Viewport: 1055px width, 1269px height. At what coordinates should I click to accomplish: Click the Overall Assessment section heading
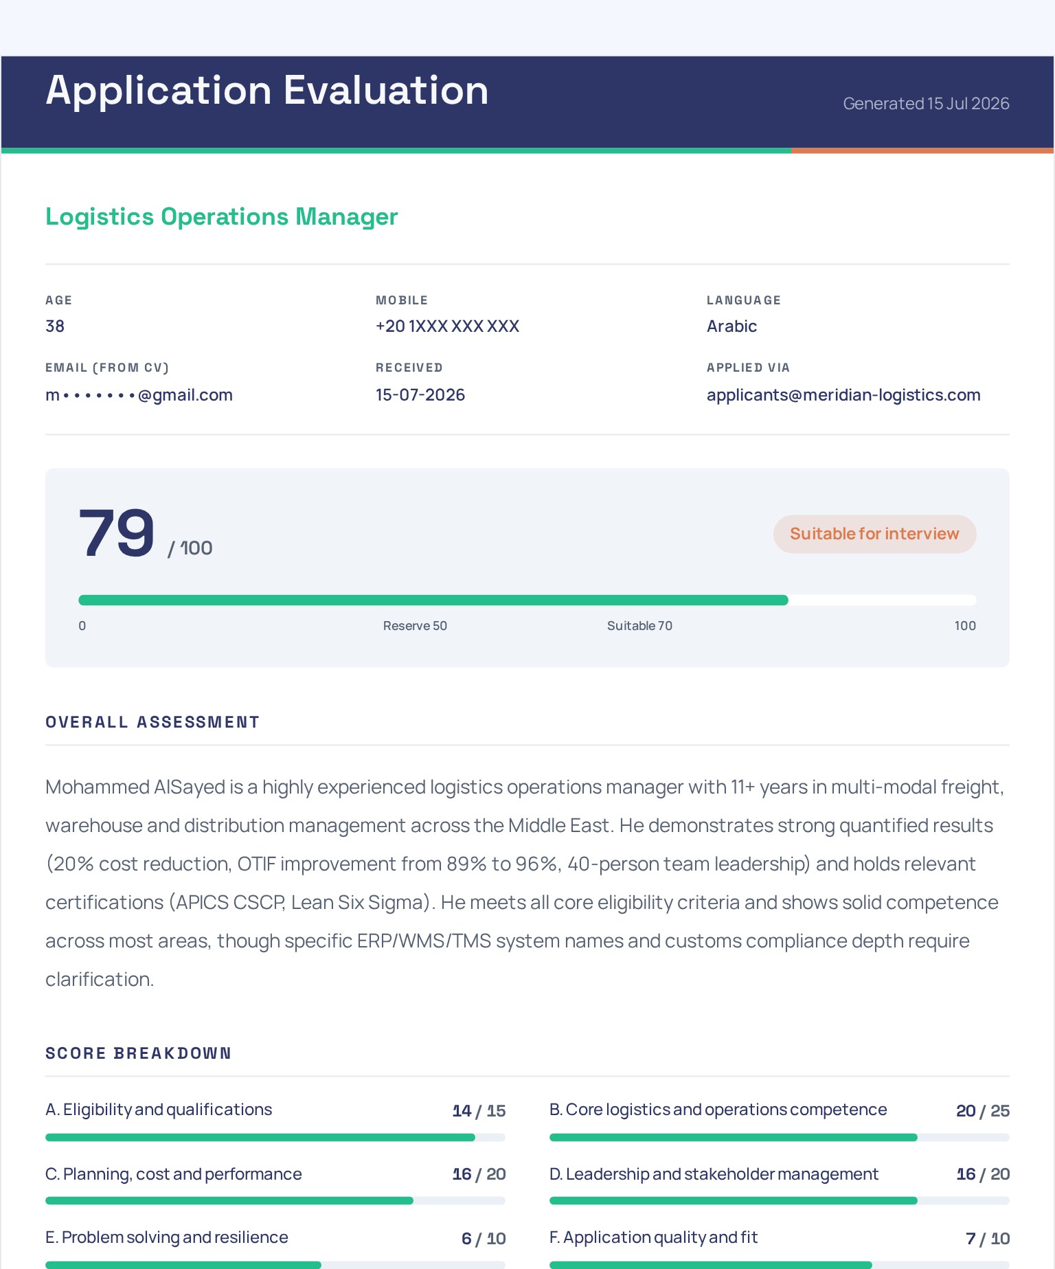(152, 722)
